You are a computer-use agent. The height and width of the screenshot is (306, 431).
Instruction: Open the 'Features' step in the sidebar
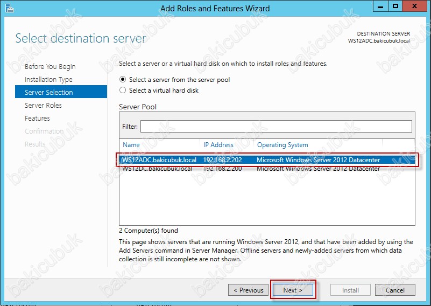click(37, 119)
